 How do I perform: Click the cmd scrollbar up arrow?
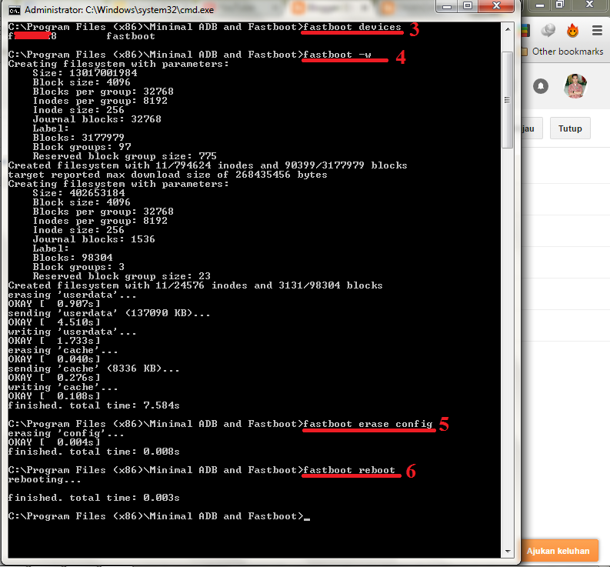507,29
